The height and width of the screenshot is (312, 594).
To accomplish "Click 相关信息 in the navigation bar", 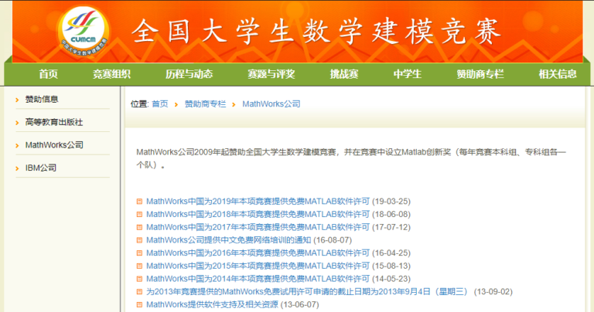I will (x=558, y=74).
